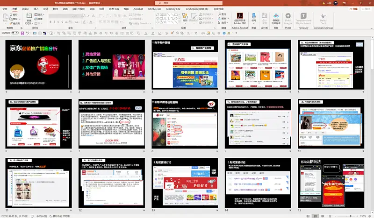Click the Paste icon in clipboard group
374x218 pixels.
[5, 17]
